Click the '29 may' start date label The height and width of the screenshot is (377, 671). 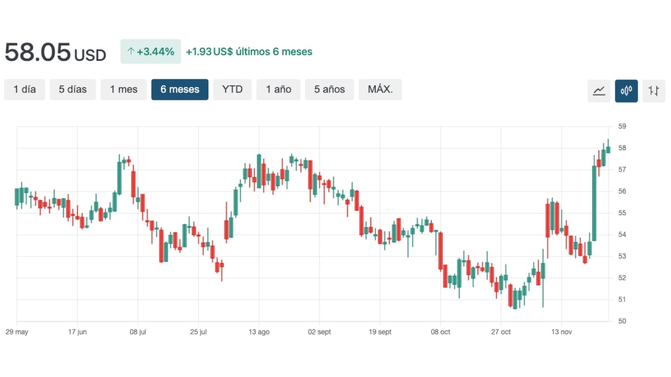tap(17, 332)
